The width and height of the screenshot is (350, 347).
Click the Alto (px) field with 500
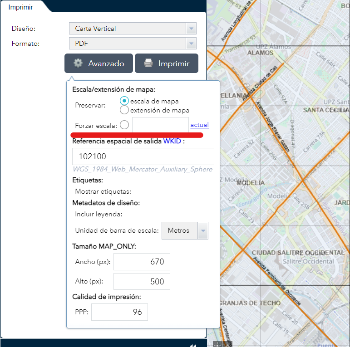click(x=142, y=281)
